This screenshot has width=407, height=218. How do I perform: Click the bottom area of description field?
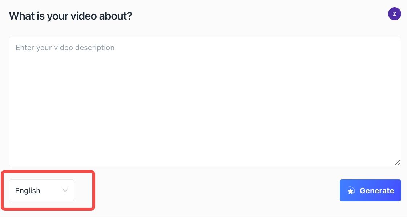(x=205, y=156)
